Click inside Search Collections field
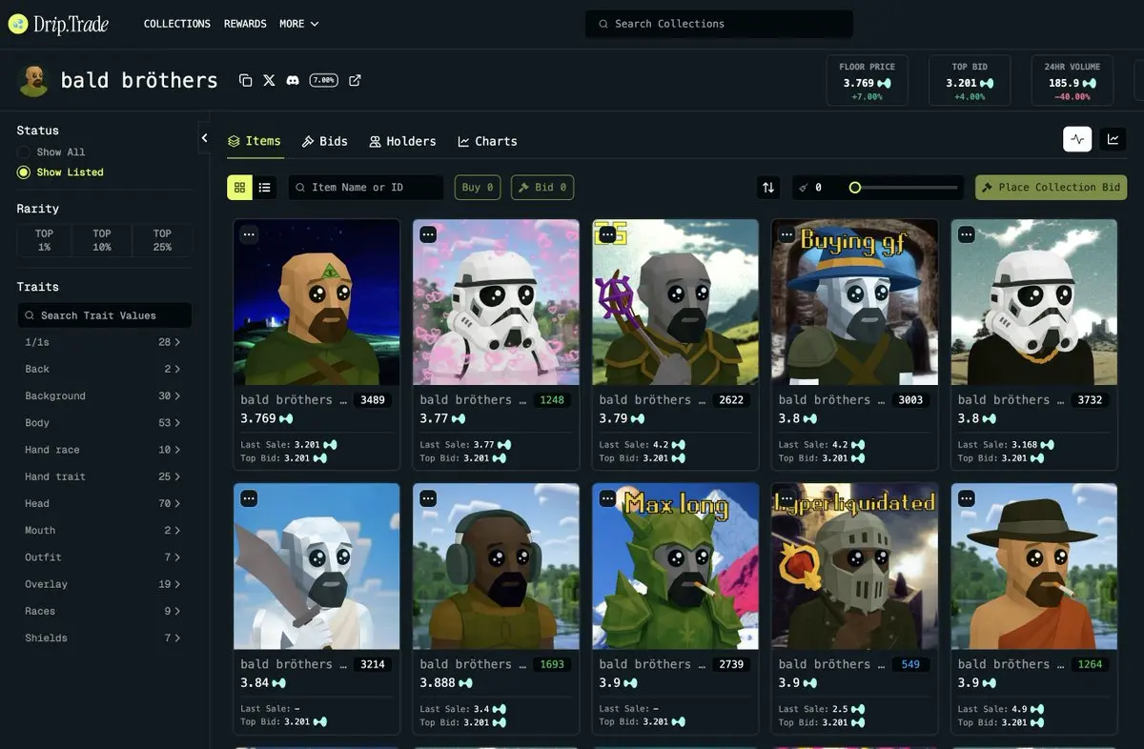Image resolution: width=1144 pixels, height=749 pixels. click(719, 24)
